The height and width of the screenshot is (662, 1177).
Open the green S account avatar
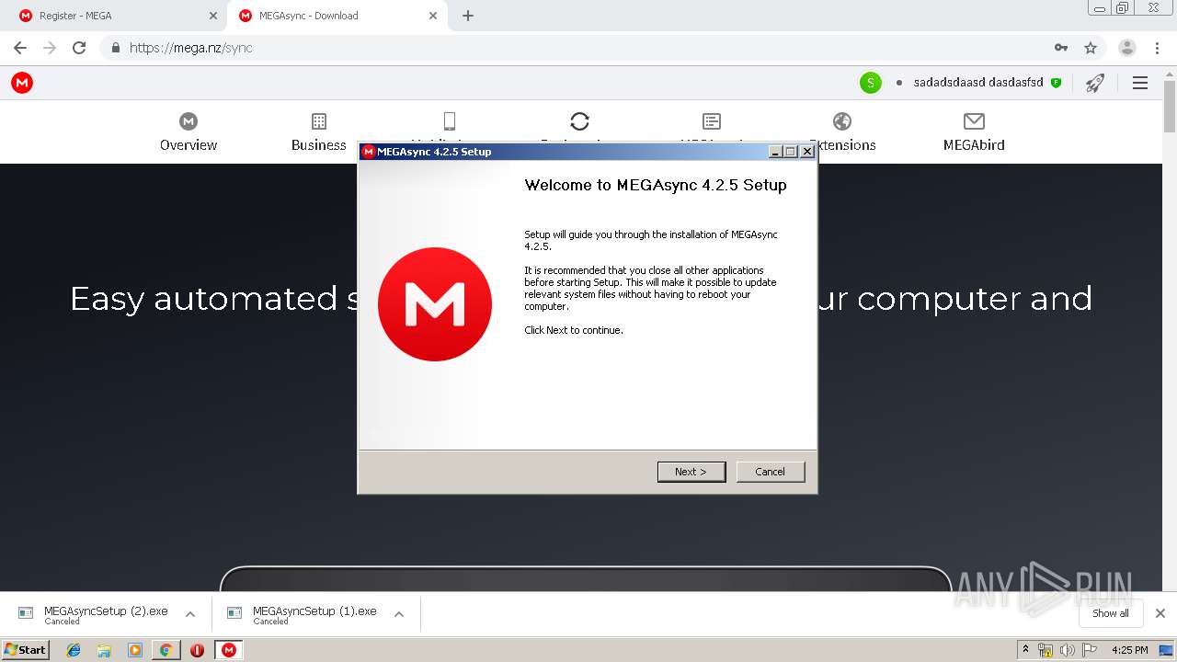871,83
